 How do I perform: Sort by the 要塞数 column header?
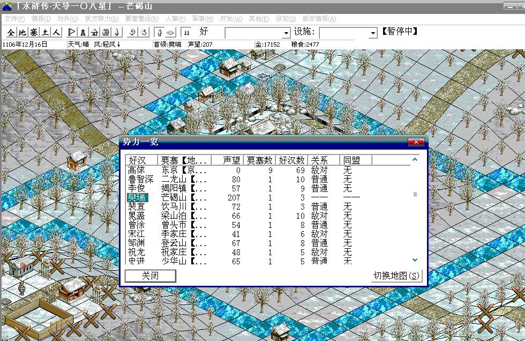(259, 160)
